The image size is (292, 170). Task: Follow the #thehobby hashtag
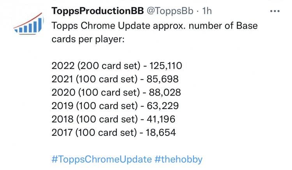pos(178,160)
